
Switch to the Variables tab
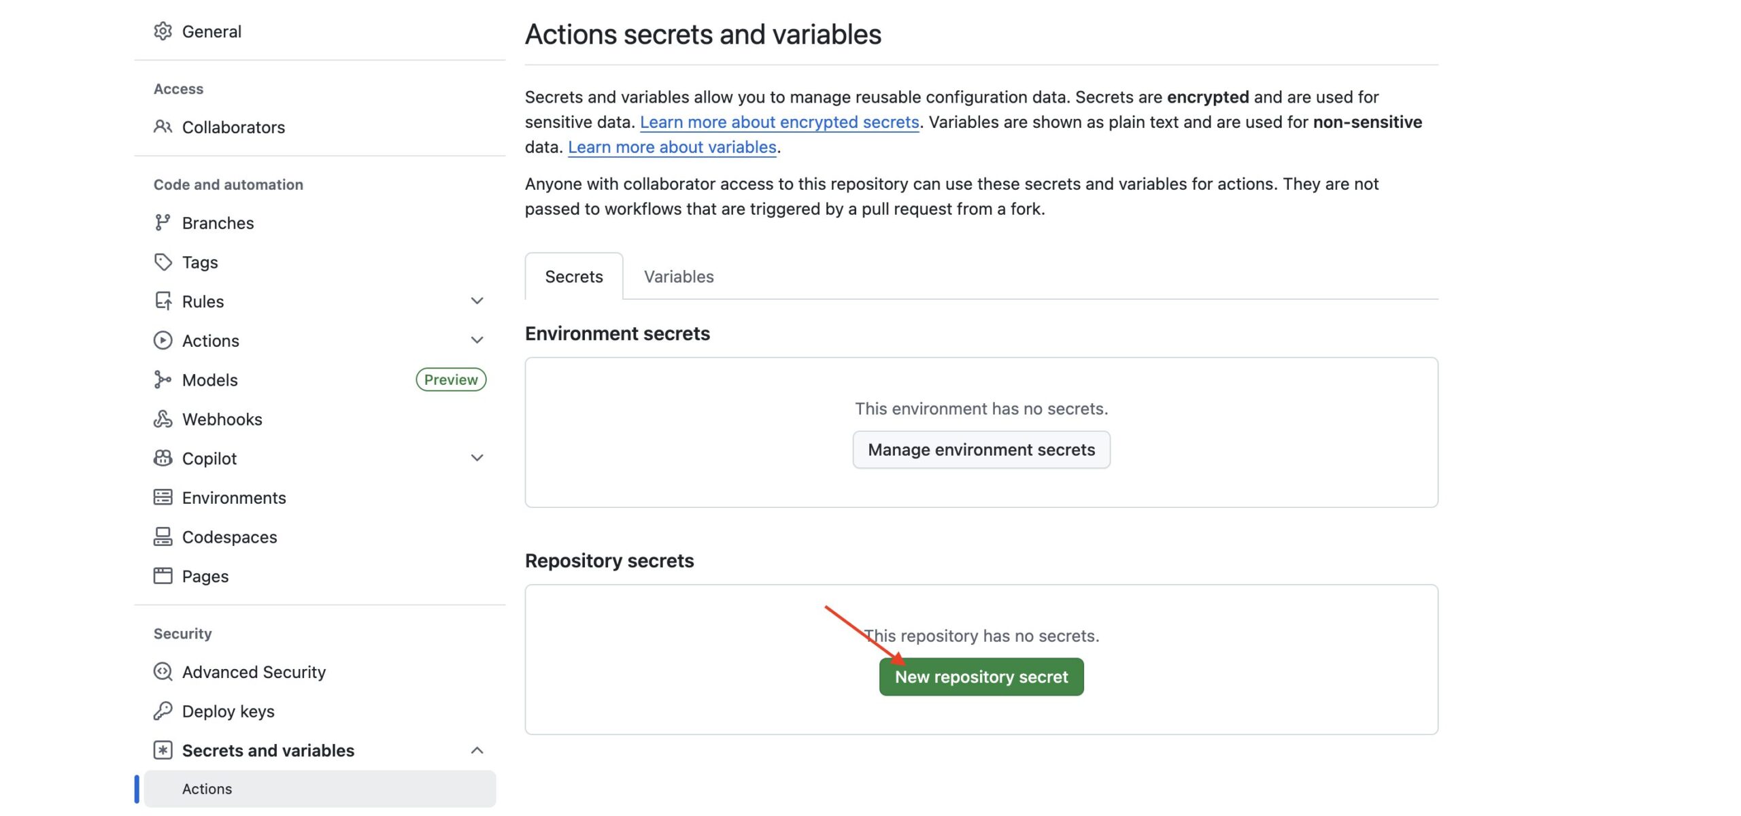(679, 277)
